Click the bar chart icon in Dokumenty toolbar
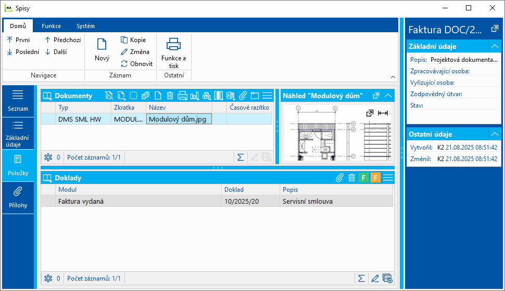 click(195, 96)
